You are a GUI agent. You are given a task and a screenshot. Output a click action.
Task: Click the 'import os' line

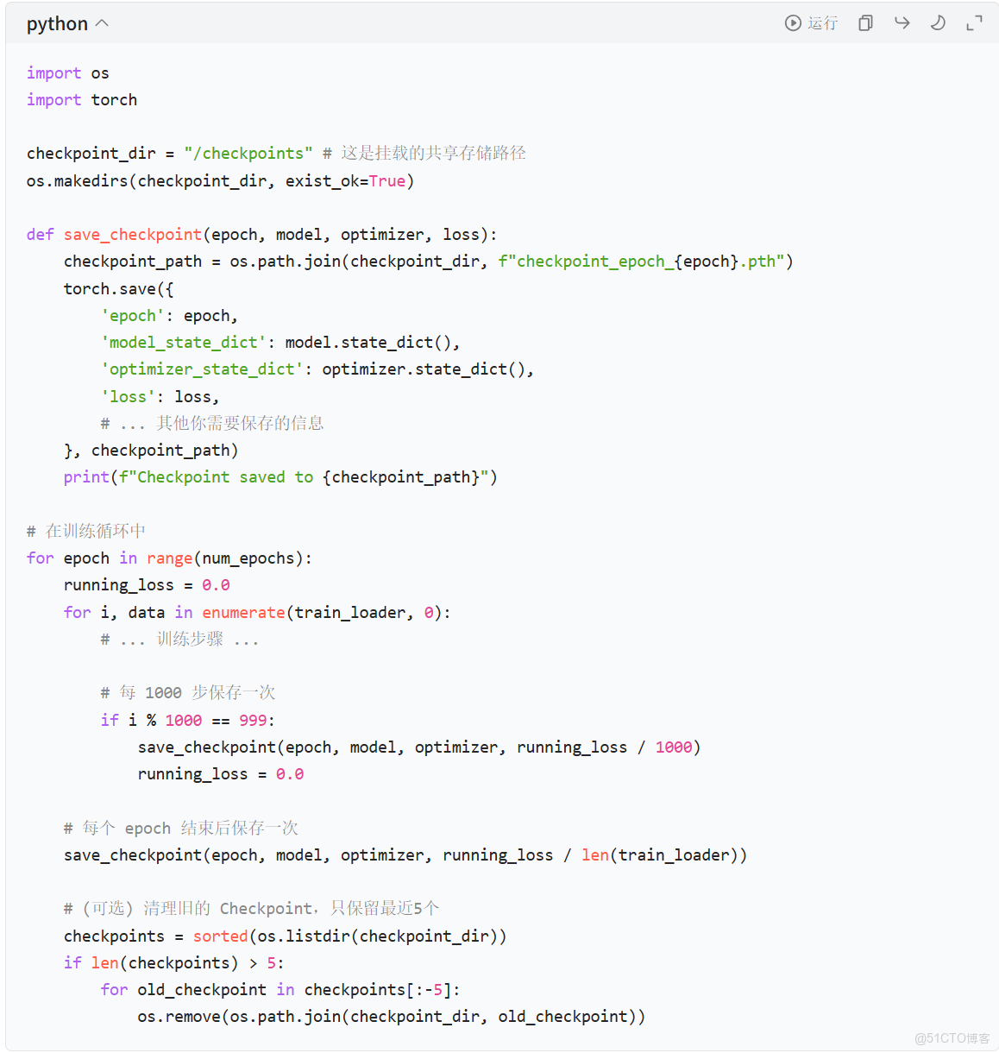pos(68,73)
